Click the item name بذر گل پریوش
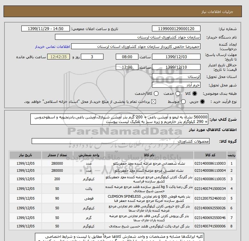Image resolution: width=249 pixels, height=241 pixels. tap(149, 218)
